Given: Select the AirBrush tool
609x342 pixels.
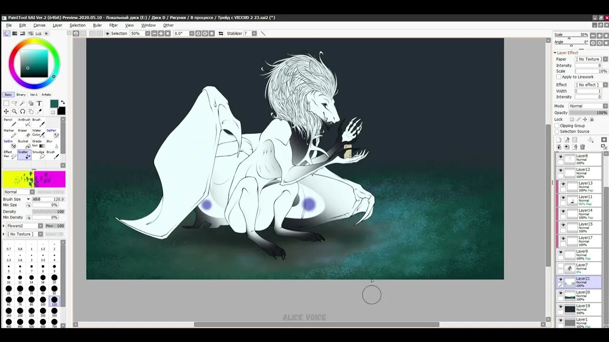Looking at the screenshot, I should pyautogui.click(x=24, y=122).
